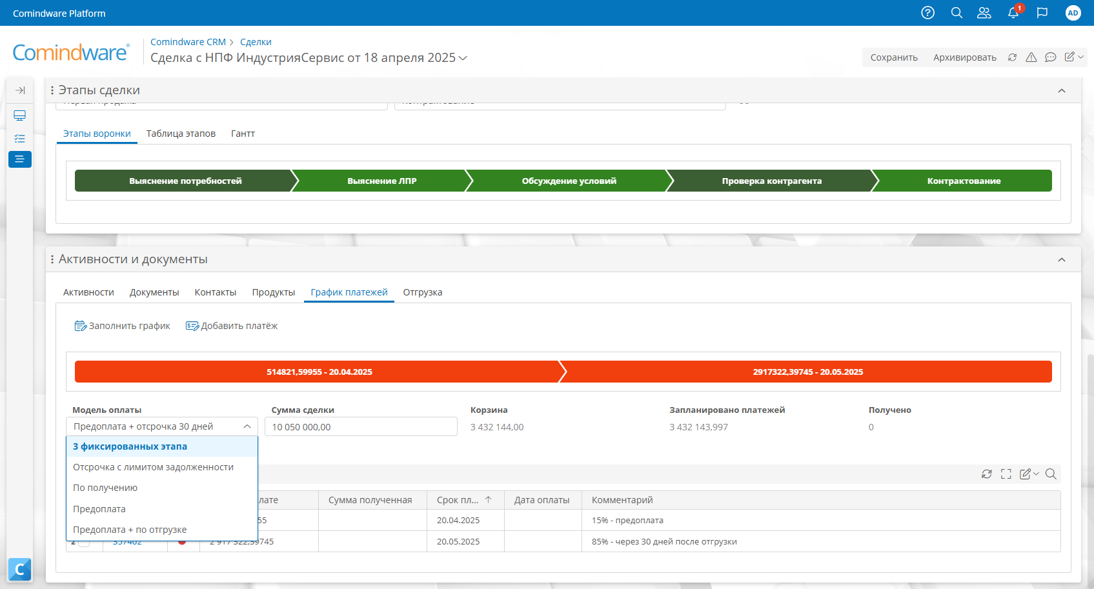Open the desktop monitor sidebar icon
1094x589 pixels.
click(x=20, y=115)
